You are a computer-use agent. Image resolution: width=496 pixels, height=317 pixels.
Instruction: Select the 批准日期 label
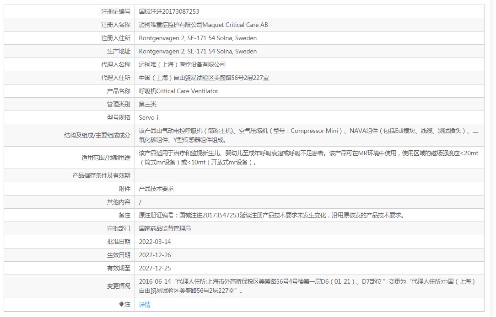119,242
